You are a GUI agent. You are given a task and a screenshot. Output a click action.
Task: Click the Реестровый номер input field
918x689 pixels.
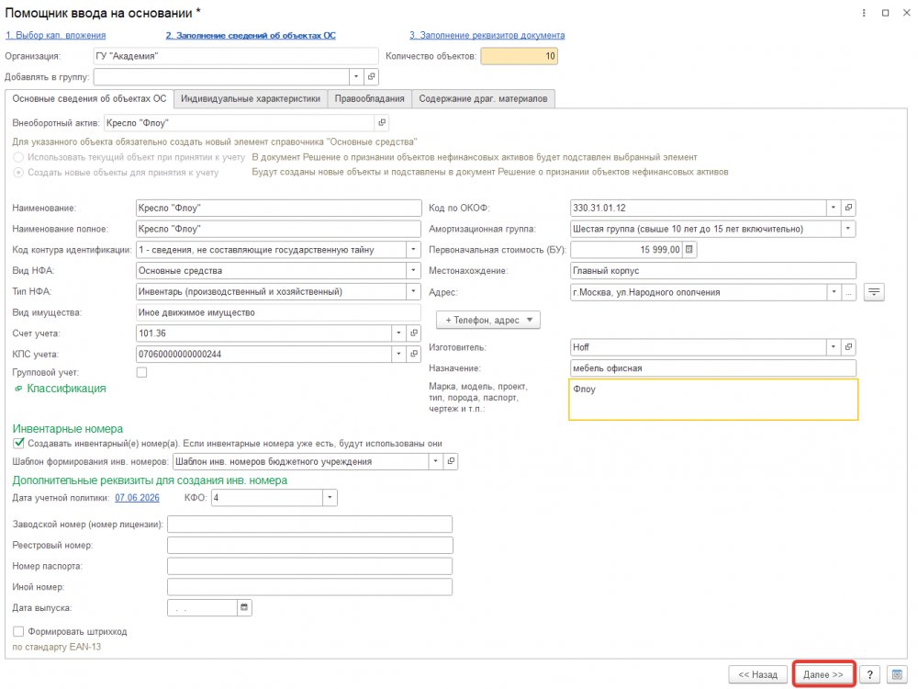309,546
